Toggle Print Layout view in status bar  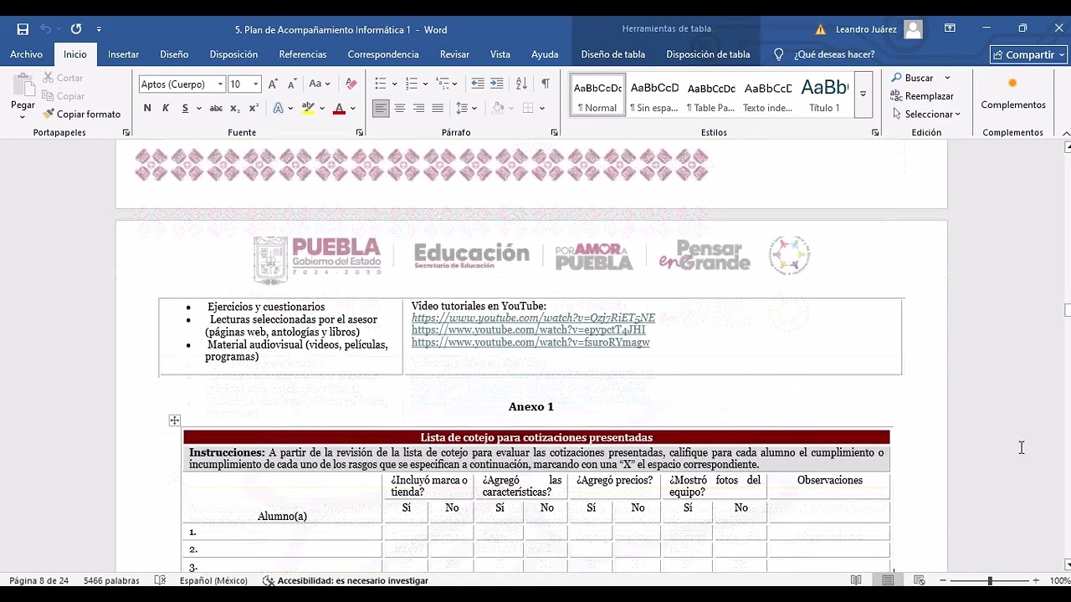(888, 580)
